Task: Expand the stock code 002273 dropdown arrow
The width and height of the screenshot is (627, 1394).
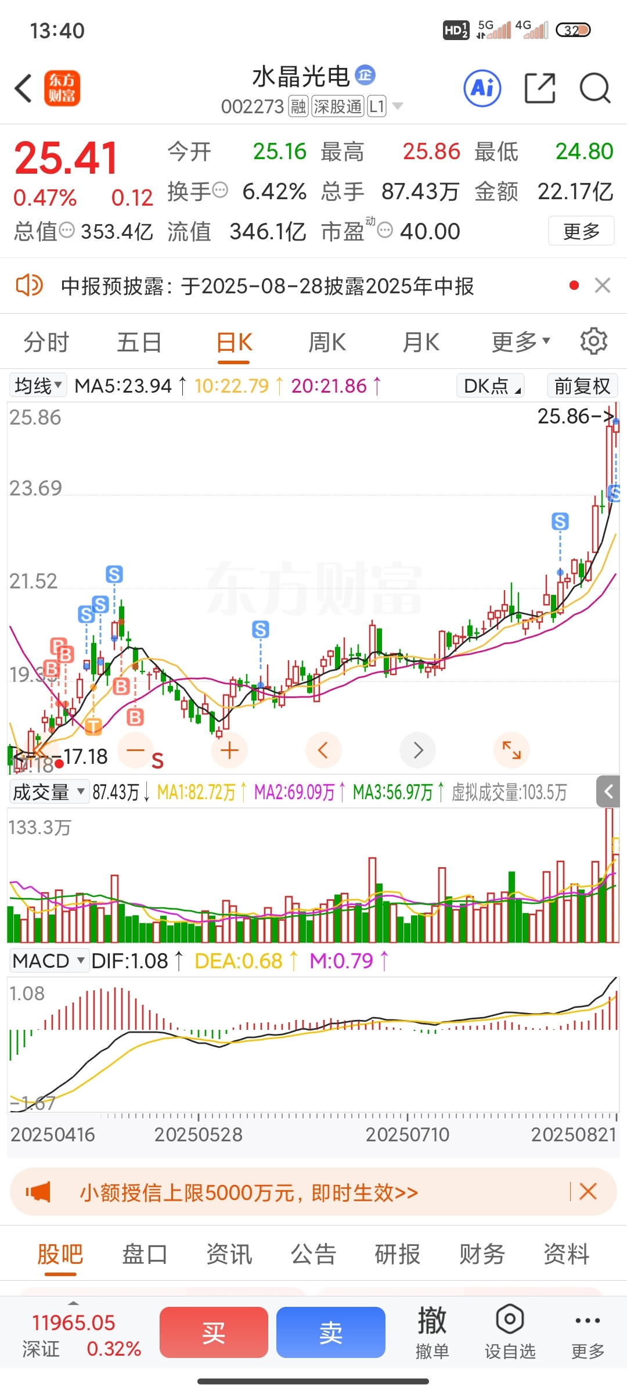Action: [398, 106]
